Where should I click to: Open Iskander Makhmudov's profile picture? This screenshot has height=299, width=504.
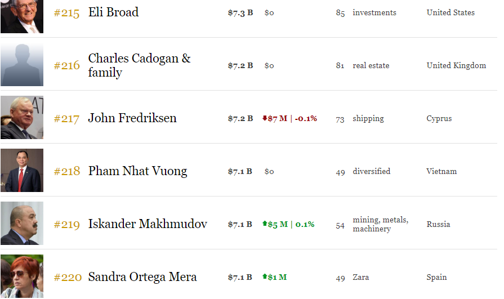(x=21, y=224)
